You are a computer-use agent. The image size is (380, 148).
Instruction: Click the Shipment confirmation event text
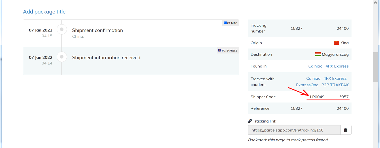click(97, 30)
